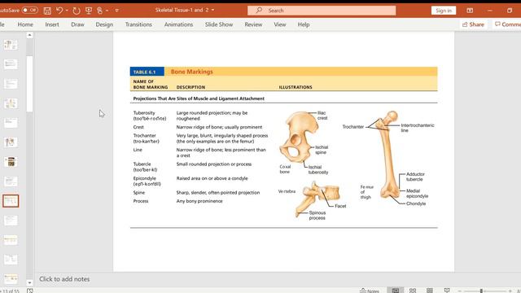Switch to Reading View icon
The image size is (521, 293).
[x=430, y=291]
